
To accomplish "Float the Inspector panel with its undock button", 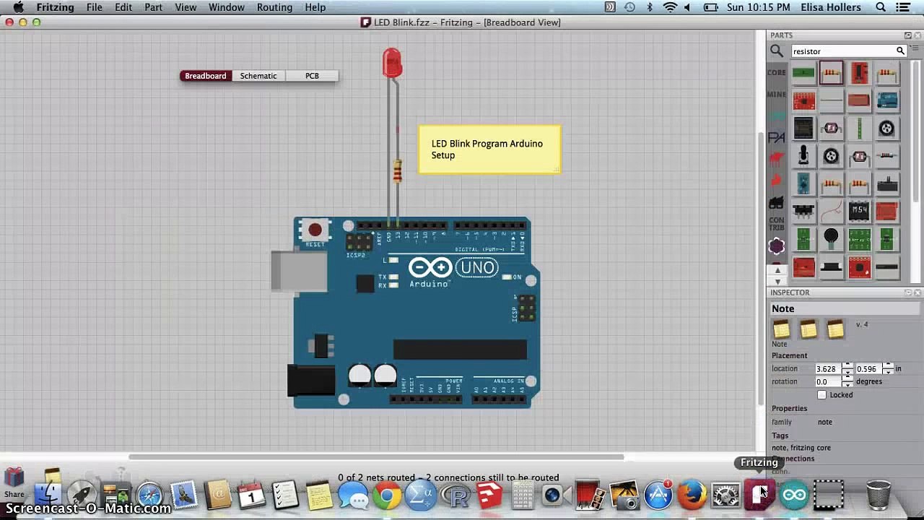I will click(907, 292).
